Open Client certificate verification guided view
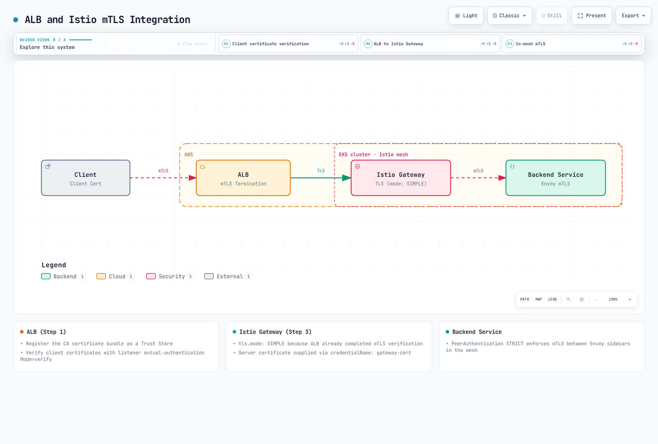Image resolution: width=658 pixels, height=444 pixels. (x=288, y=44)
